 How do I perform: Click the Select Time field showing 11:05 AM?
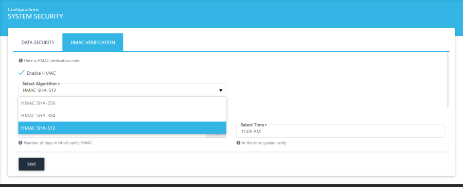(x=340, y=132)
